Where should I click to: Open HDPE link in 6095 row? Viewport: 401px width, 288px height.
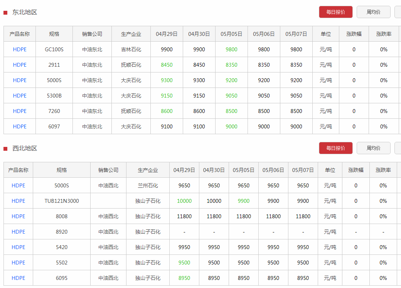19,278
